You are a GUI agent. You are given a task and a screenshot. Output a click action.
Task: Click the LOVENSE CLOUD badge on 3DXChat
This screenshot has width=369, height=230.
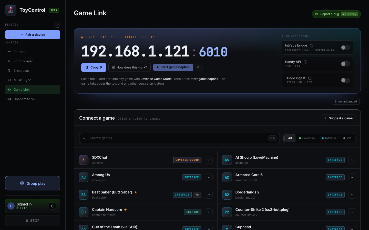(187, 160)
